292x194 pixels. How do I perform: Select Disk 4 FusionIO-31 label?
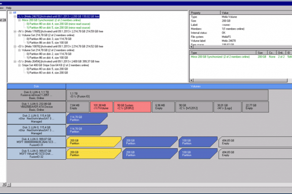(36, 142)
